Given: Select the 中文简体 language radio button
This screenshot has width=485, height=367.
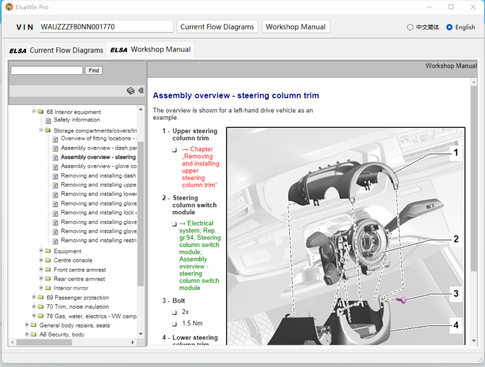Looking at the screenshot, I should [x=410, y=27].
